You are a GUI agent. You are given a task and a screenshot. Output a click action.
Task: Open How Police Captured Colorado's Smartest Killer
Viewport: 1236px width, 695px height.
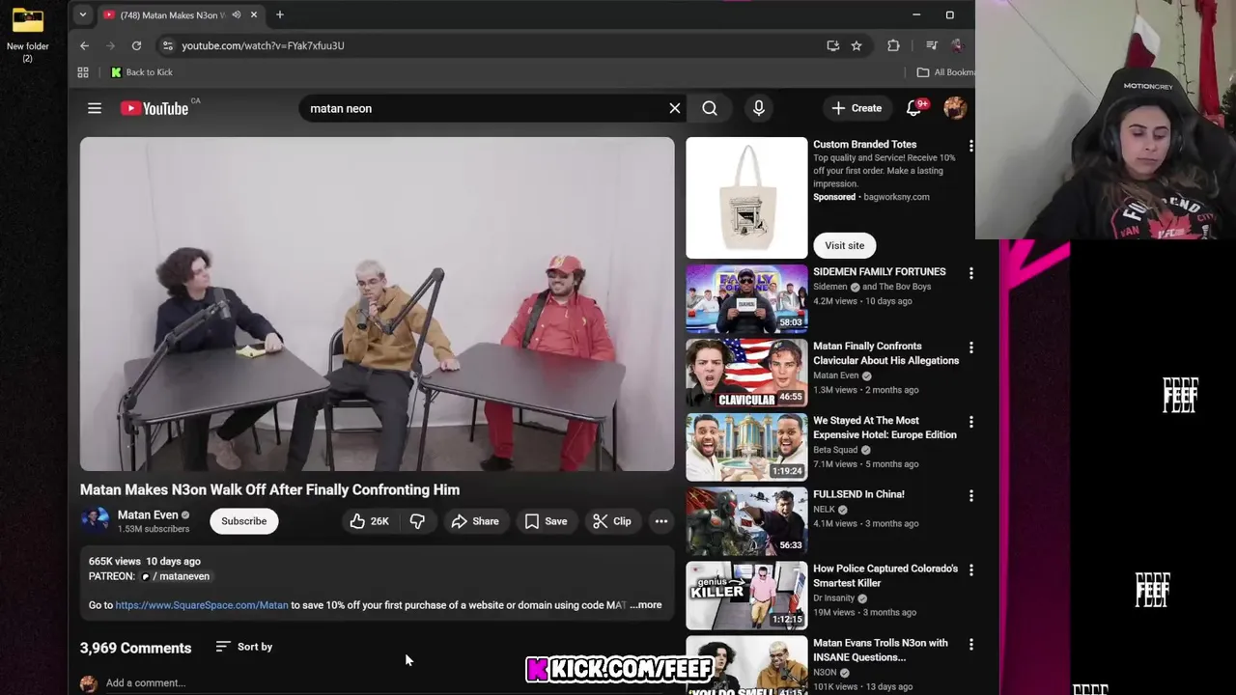pyautogui.click(x=885, y=575)
